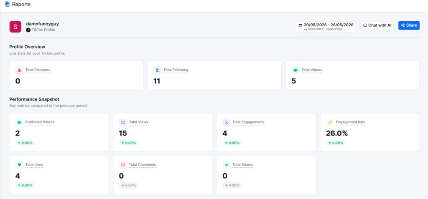This screenshot has width=428, height=199.
Task: Click the Total Followers value 0
Action: pos(18,81)
